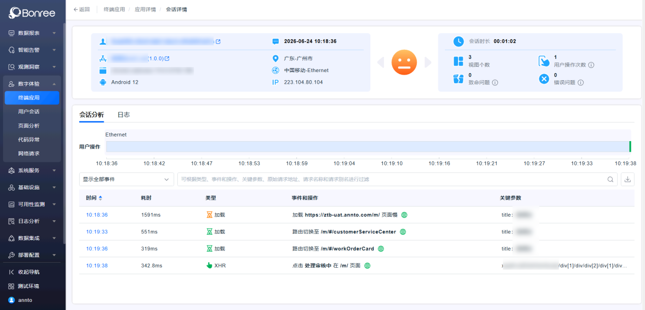Screen dimensions: 645x310
Task: Show next session with right arrow
Action: click(428, 62)
